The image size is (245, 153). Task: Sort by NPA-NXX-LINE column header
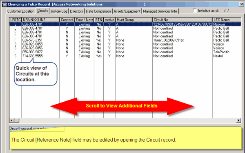coord(40,20)
